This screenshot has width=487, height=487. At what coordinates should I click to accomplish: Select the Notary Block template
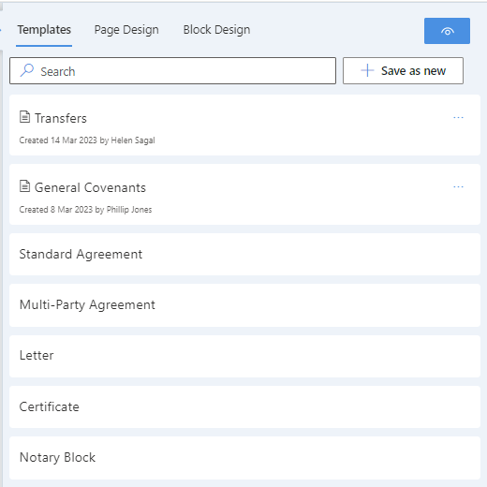[x=244, y=458]
